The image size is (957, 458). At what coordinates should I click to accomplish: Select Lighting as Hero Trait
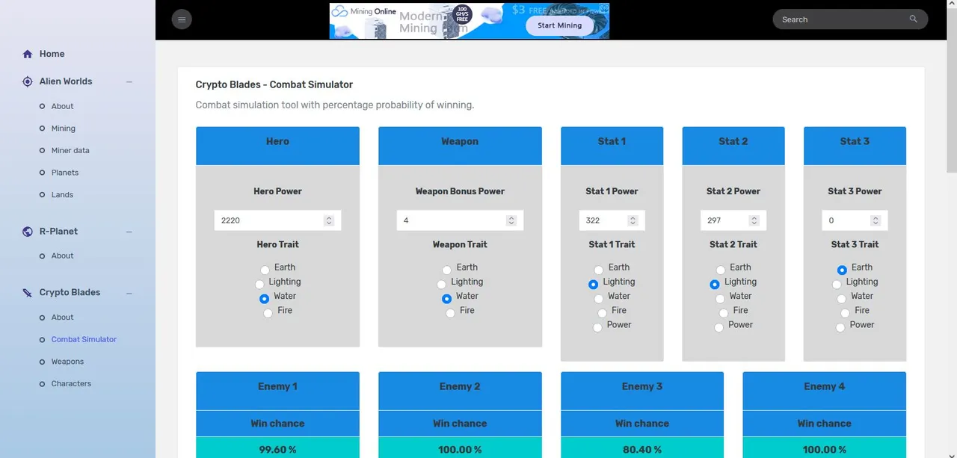tap(259, 285)
